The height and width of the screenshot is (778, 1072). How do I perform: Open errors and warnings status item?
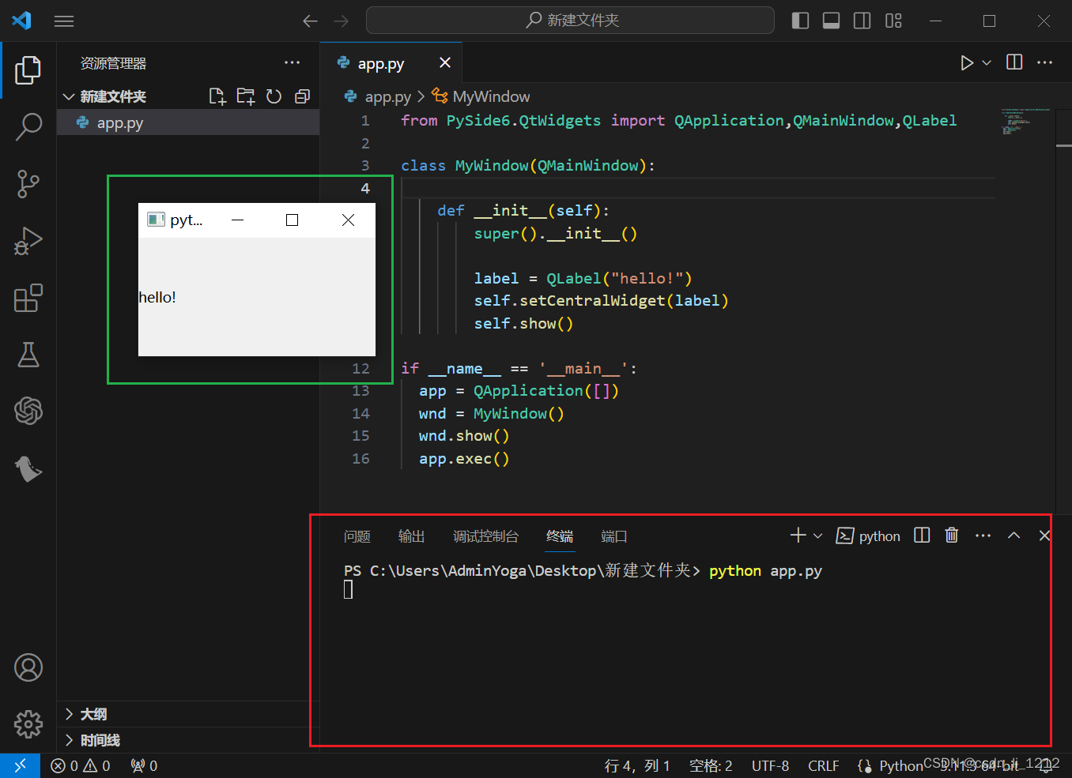point(81,765)
